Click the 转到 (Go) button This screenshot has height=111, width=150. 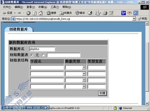(x=143, y=19)
